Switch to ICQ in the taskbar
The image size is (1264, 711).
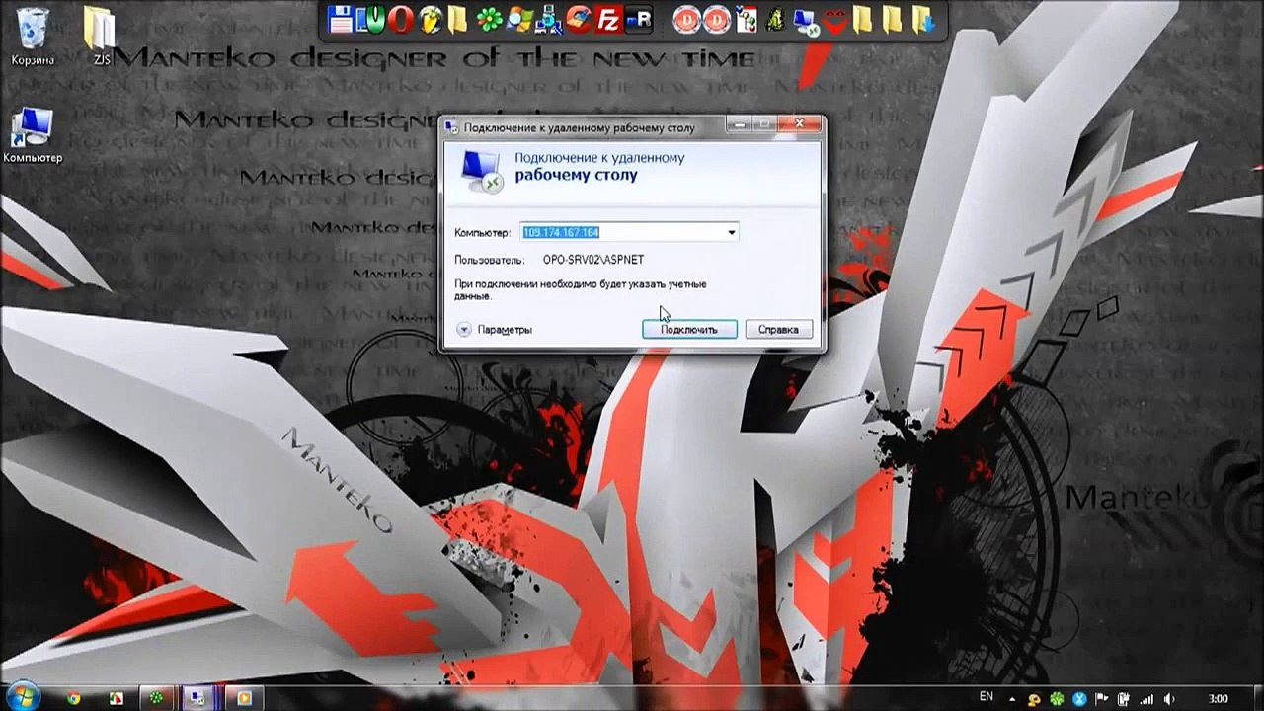[156, 698]
